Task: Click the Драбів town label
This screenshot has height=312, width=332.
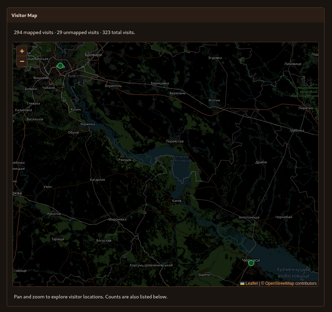Action: point(261,162)
